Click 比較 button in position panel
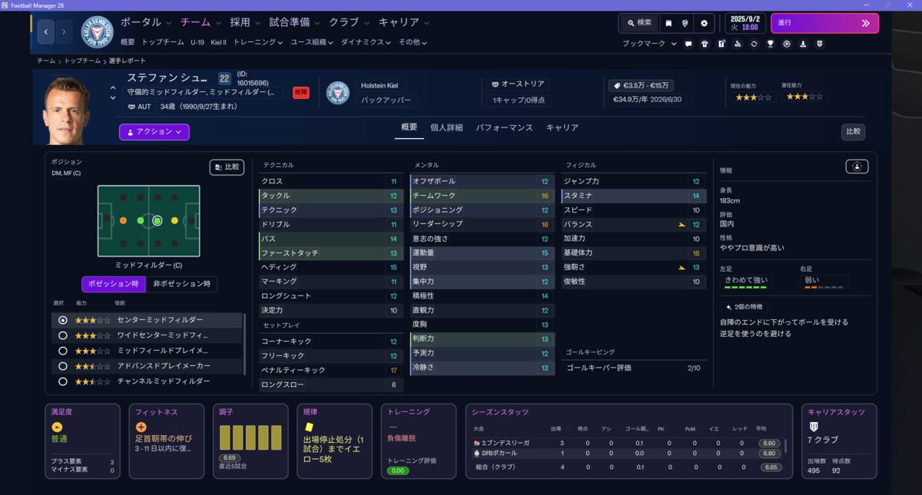Screen dimensions: 922x495 (x=227, y=167)
